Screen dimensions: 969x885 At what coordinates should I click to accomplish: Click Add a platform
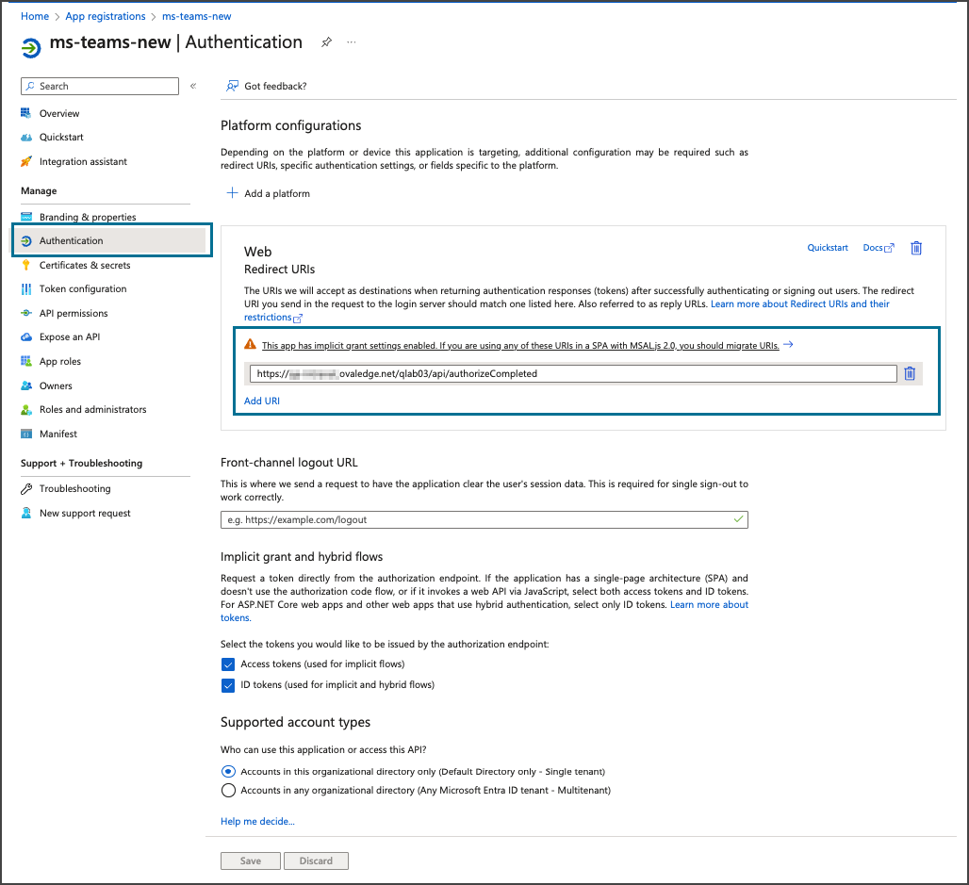point(277,193)
